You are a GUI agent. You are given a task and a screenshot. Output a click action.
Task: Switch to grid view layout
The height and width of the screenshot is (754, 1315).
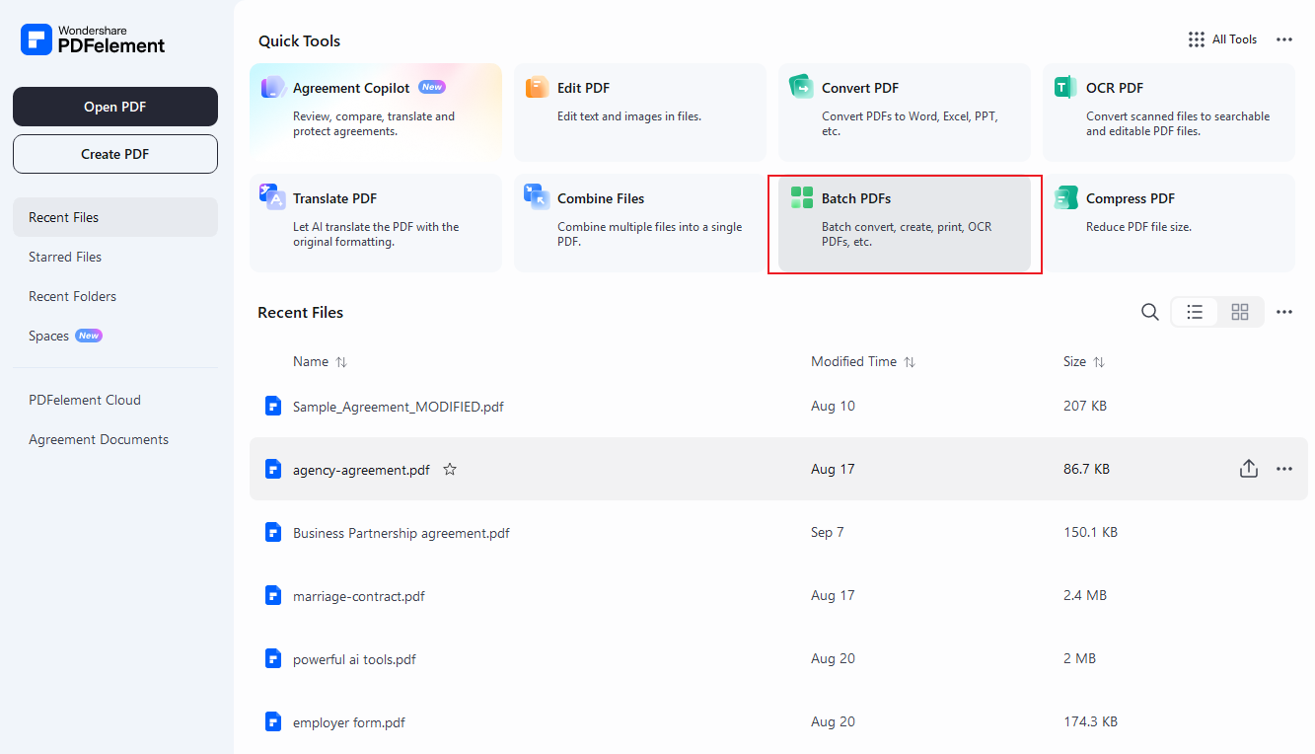(1240, 312)
